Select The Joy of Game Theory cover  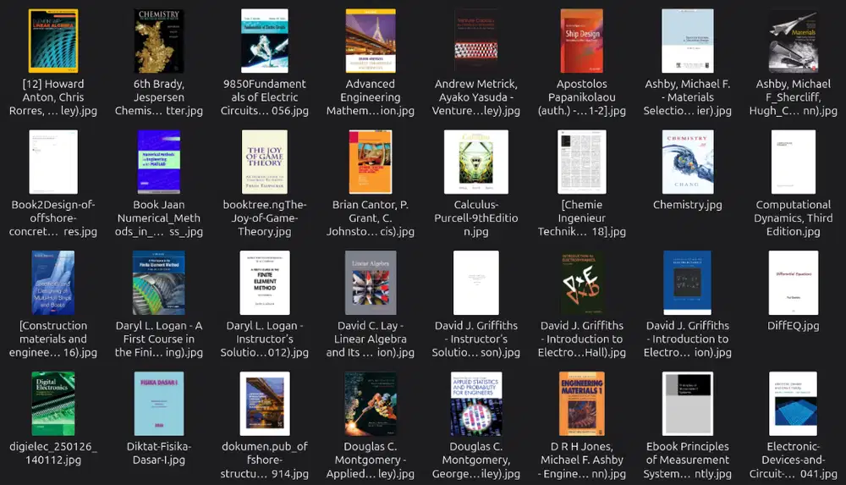click(x=264, y=162)
